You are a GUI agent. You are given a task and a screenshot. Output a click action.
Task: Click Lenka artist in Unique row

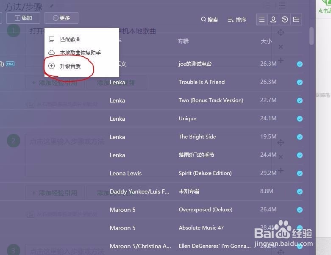[117, 119]
